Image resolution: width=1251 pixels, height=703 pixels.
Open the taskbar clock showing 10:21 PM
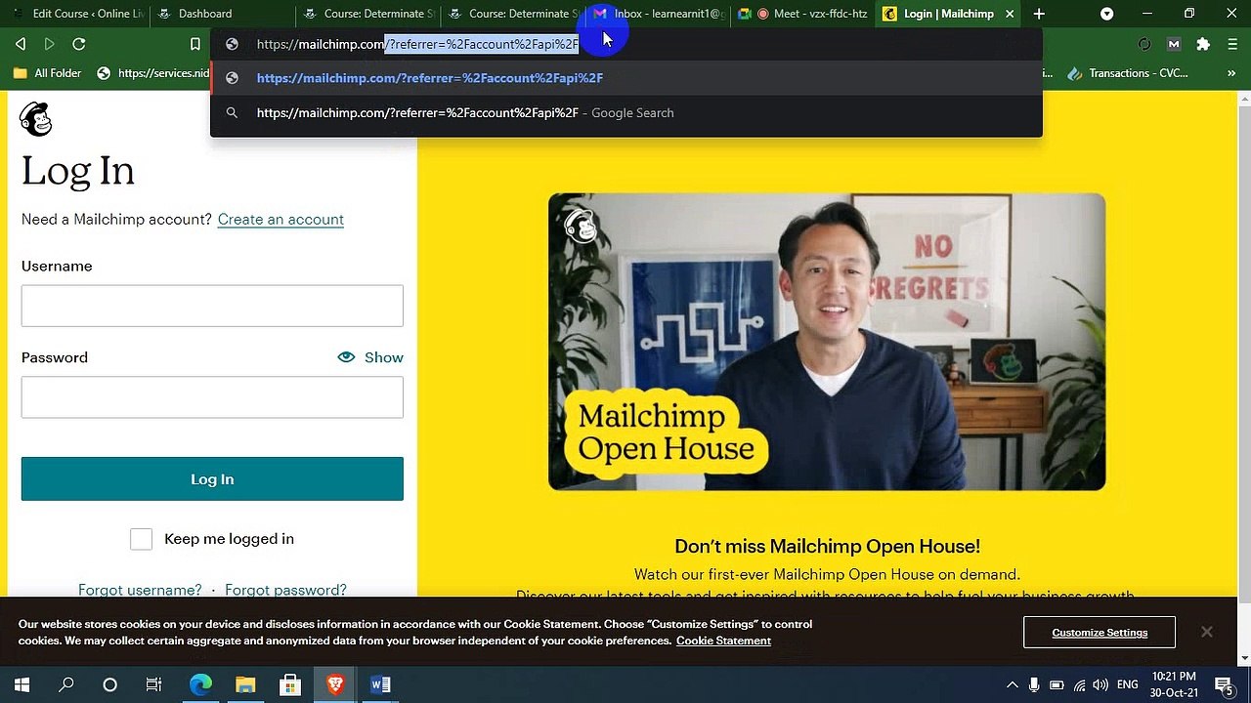[1174, 684]
